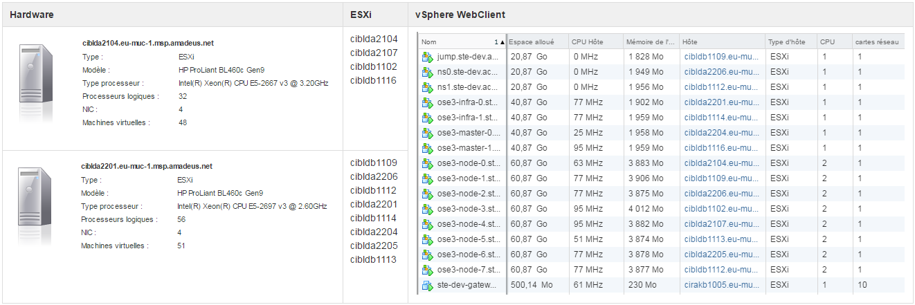Click the VM icon for ns0.ste-dev
Image resolution: width=915 pixels, height=305 pixels.
click(427, 72)
